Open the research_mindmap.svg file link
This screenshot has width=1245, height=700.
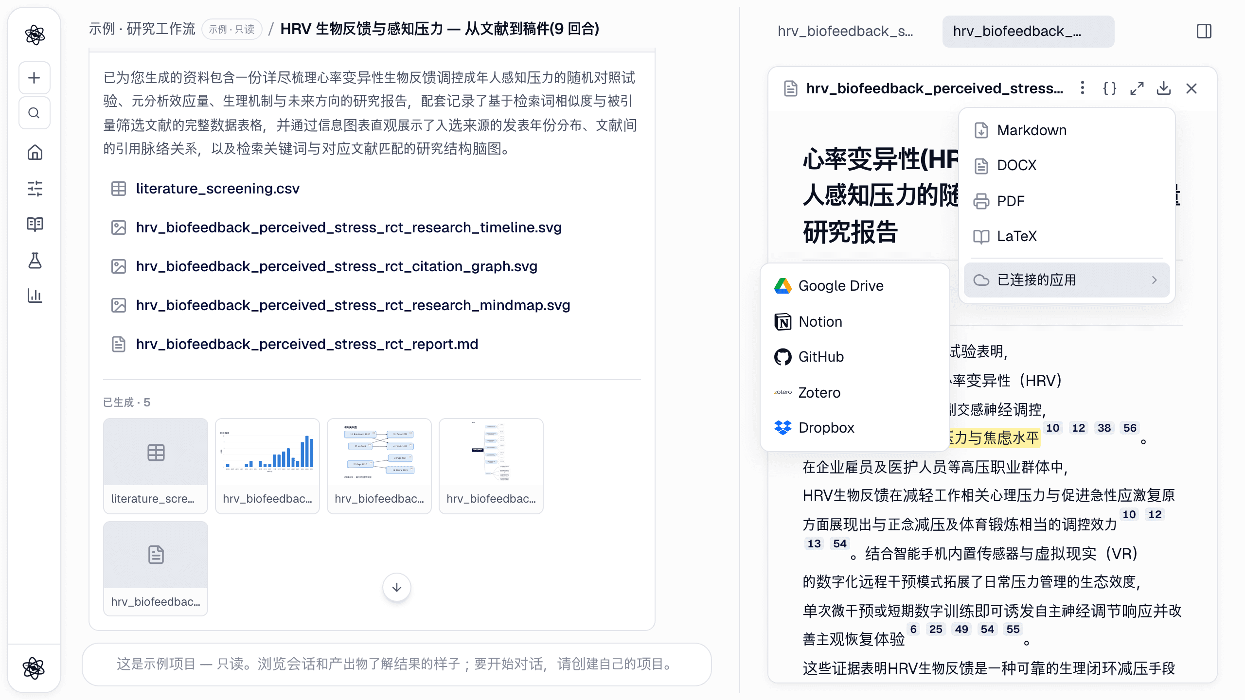point(353,305)
